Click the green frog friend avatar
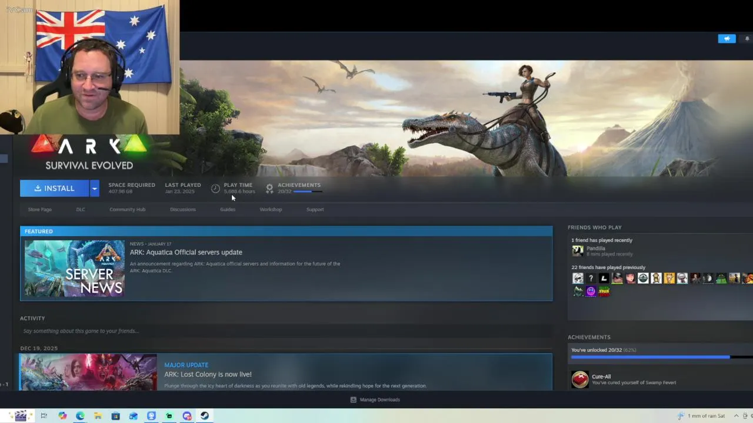This screenshot has height=423, width=753. click(721, 278)
